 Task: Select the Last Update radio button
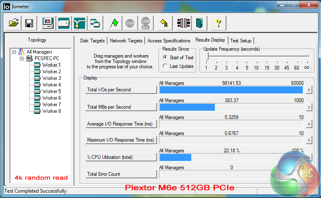(x=165, y=66)
